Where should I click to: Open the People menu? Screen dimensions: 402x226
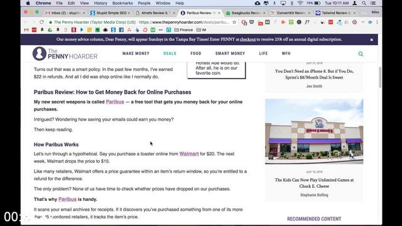point(144,3)
